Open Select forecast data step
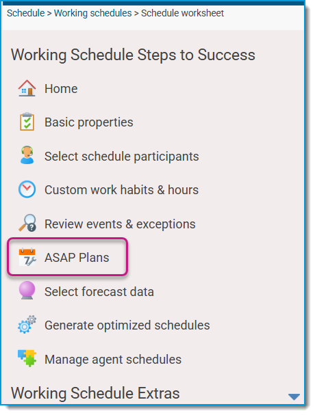Image resolution: width=315 pixels, height=415 pixels. point(99,292)
